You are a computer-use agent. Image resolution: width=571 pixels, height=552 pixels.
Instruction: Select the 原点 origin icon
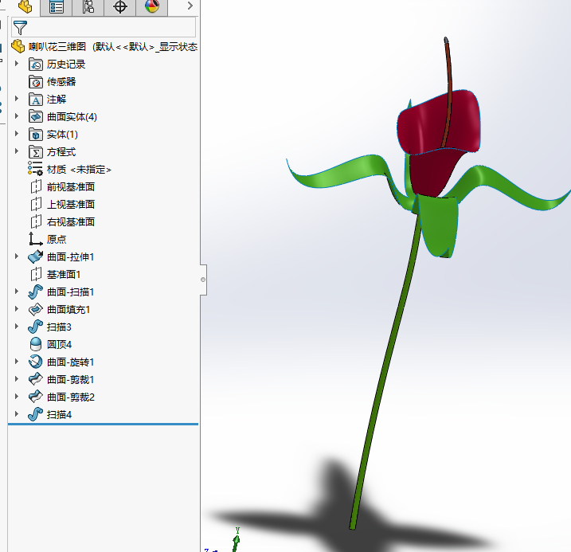click(36, 239)
